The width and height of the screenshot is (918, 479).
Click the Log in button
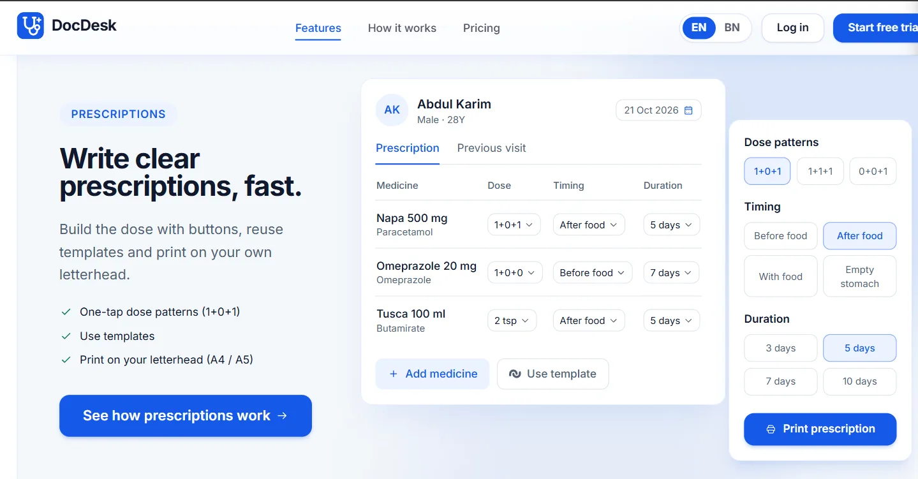point(793,27)
